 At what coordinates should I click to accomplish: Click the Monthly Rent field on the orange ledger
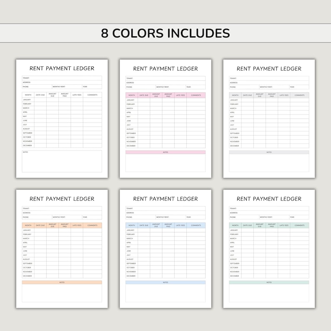[x=67, y=217]
